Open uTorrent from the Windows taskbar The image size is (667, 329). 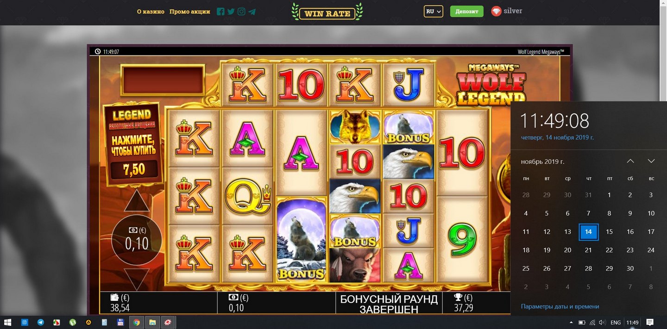[72, 322]
